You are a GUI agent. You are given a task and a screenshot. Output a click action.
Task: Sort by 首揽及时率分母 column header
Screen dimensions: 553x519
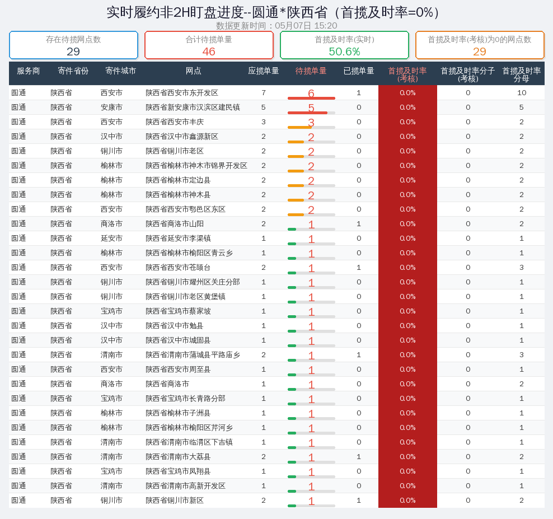coord(521,74)
